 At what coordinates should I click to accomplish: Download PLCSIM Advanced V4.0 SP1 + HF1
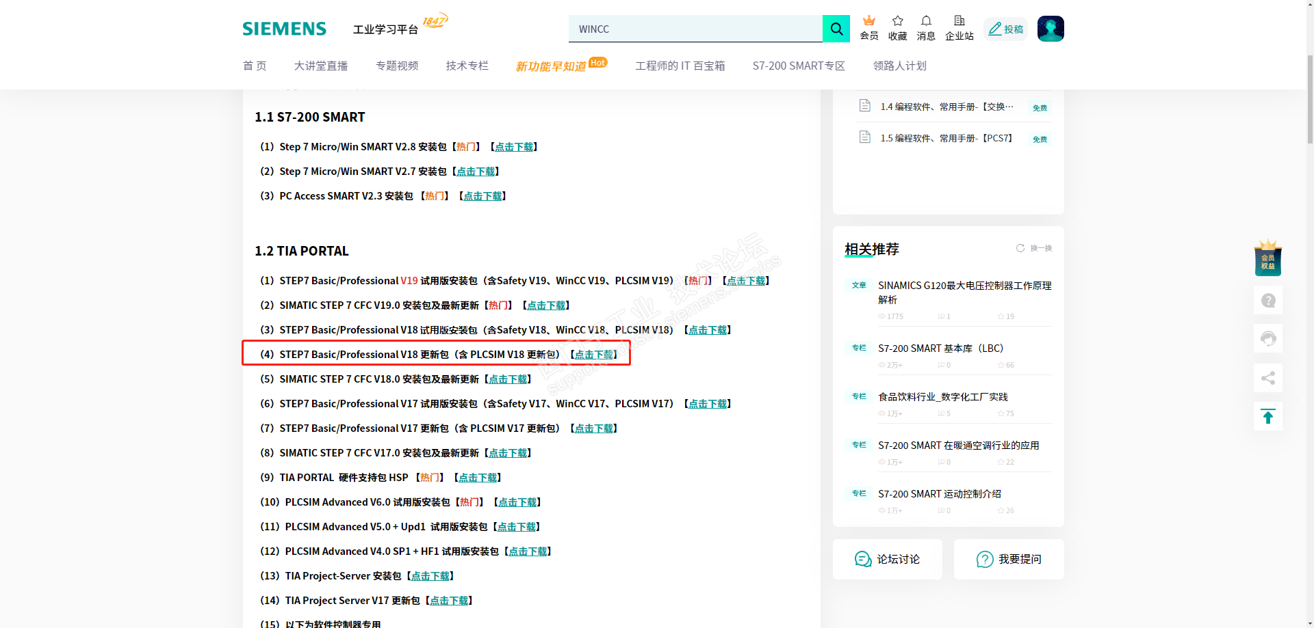(x=528, y=551)
